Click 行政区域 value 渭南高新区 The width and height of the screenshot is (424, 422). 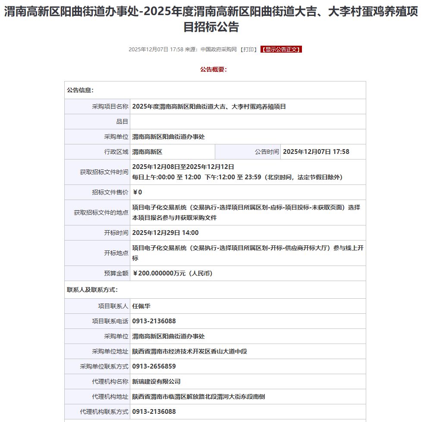147,152
